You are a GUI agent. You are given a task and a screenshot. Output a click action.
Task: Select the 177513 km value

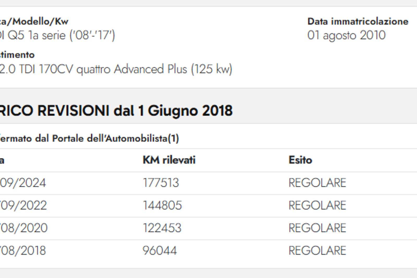(161, 183)
